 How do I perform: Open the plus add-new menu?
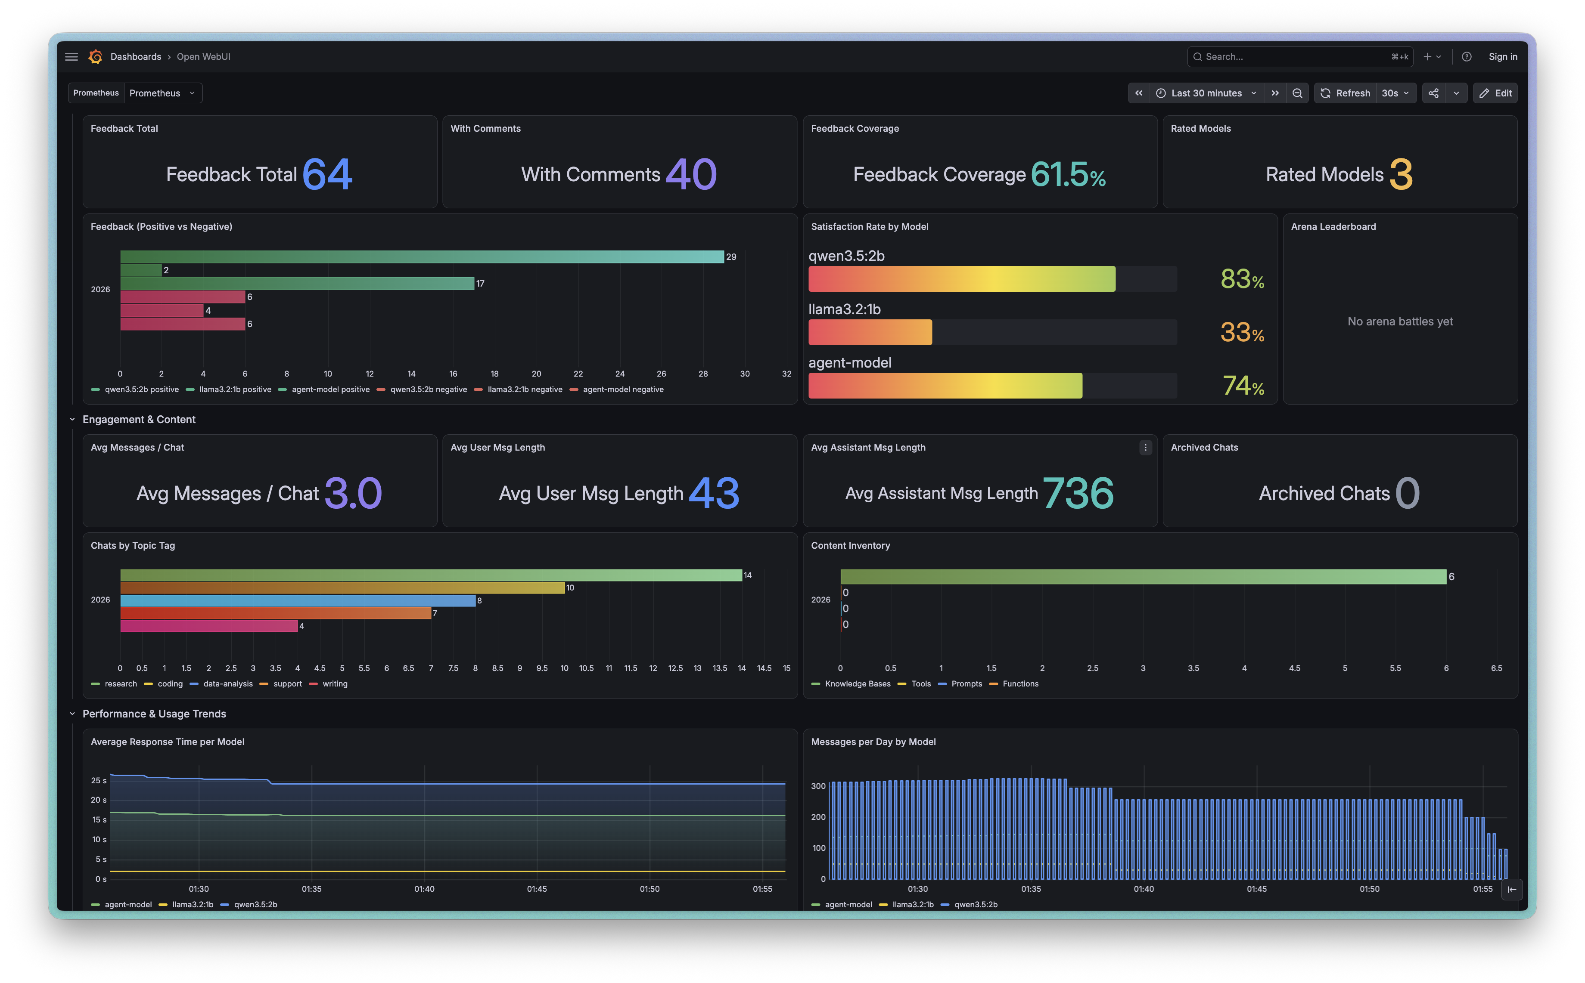click(1432, 56)
